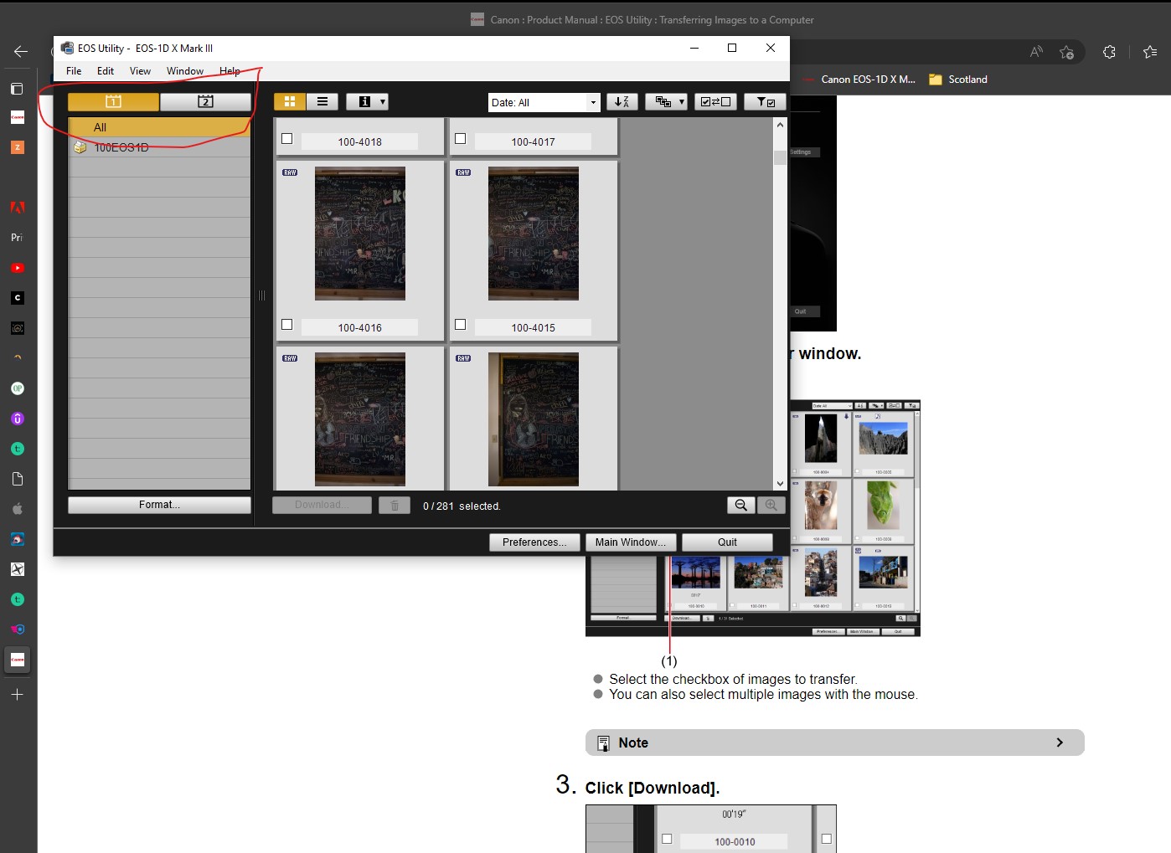Select memory card 2 tab
Screen dimensions: 1171x853
pyautogui.click(x=205, y=101)
